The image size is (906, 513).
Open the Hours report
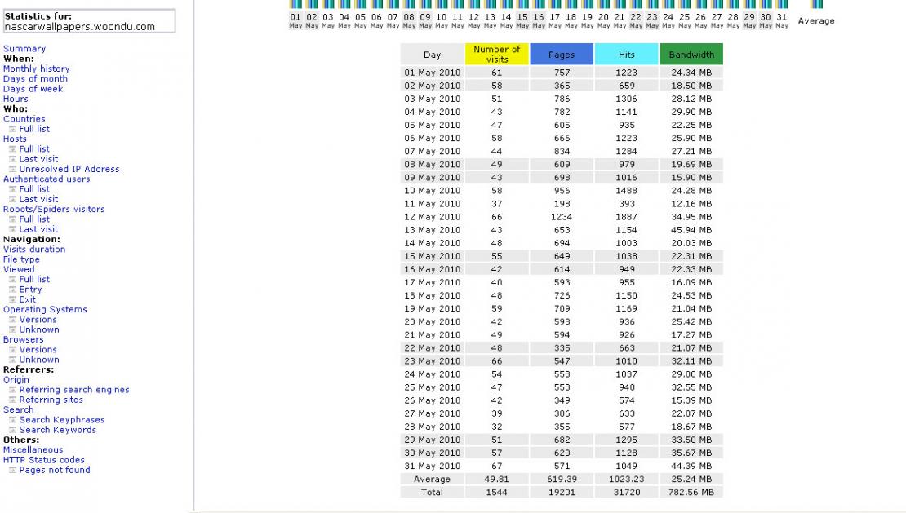[x=16, y=99]
